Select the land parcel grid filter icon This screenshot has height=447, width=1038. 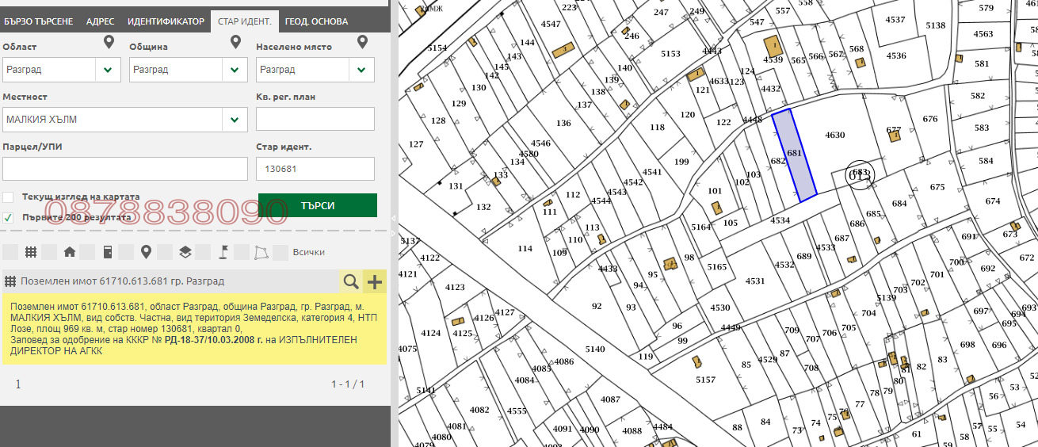point(31,252)
